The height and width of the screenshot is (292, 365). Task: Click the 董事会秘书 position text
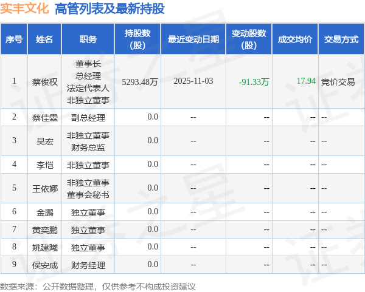pyautogui.click(x=88, y=195)
